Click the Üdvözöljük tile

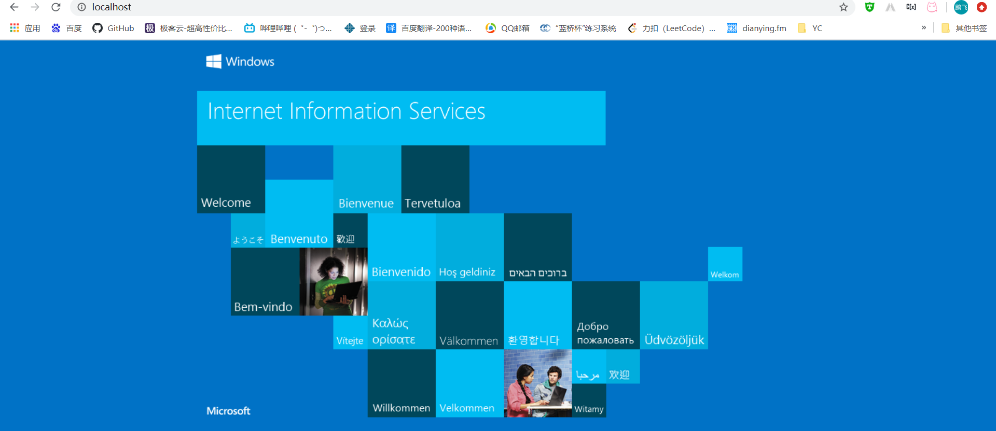pos(674,315)
